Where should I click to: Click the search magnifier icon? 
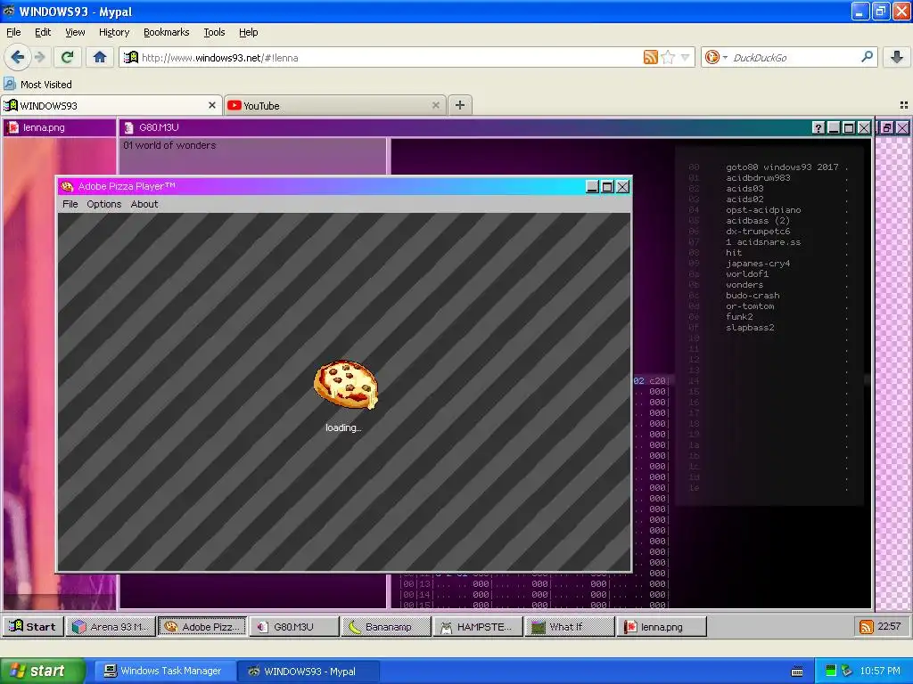coord(867,57)
